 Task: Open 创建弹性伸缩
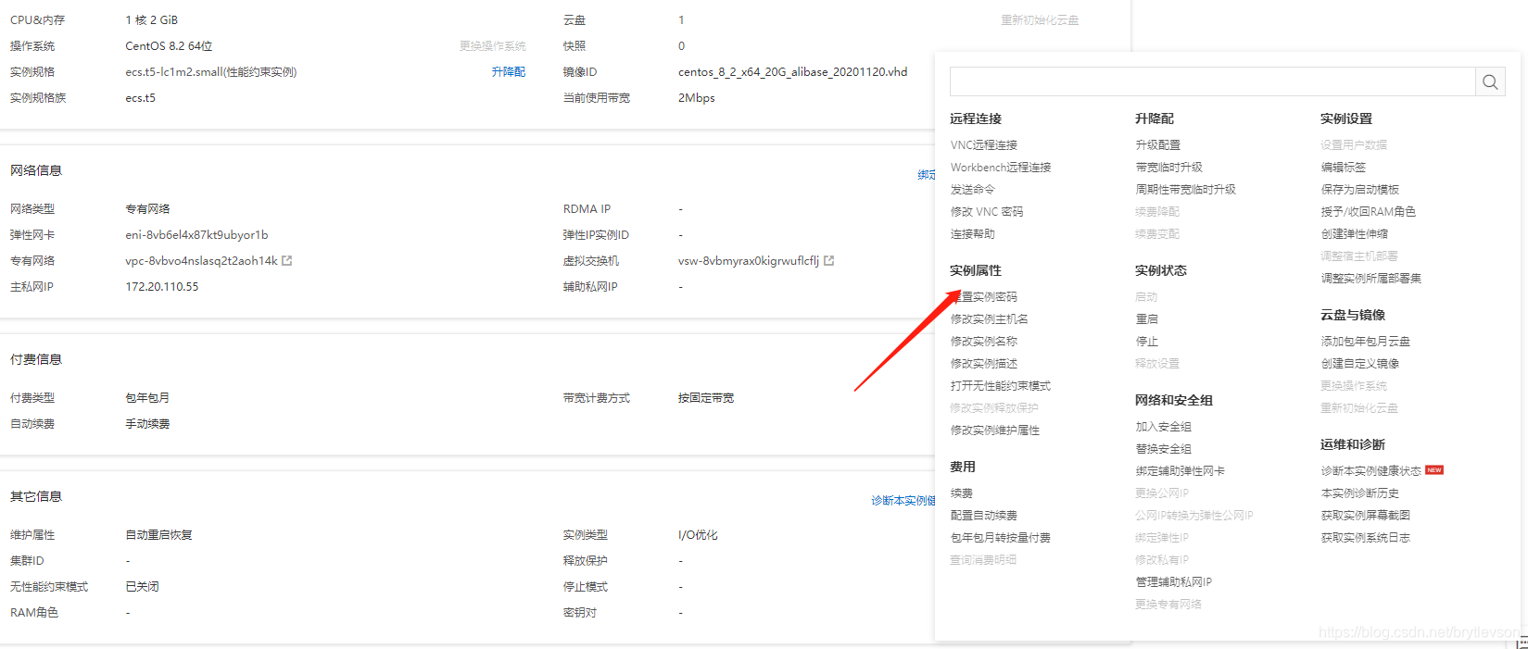[1355, 234]
